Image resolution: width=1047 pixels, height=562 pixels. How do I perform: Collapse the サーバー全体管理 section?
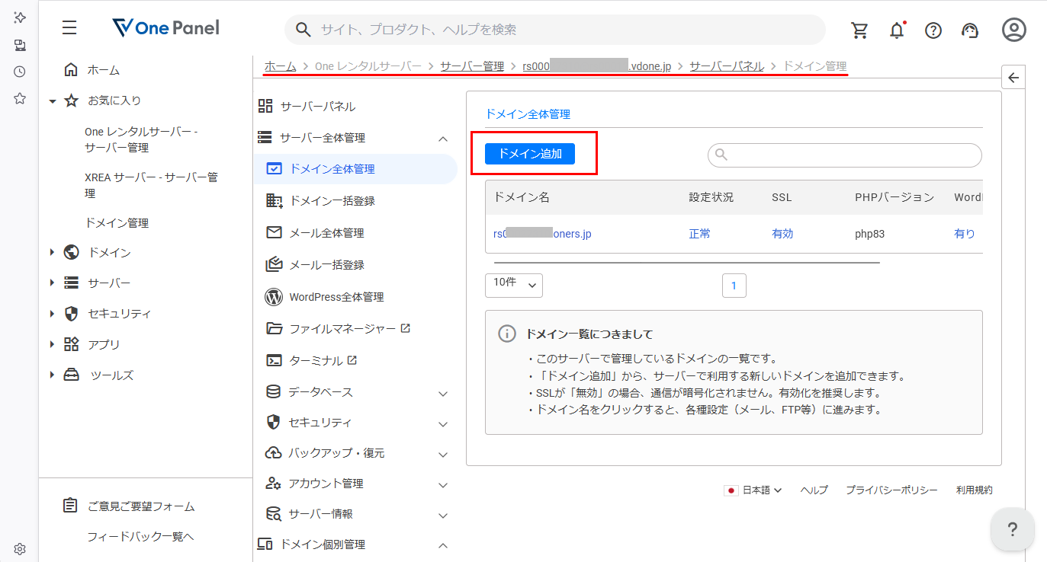point(443,139)
